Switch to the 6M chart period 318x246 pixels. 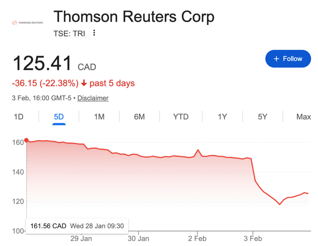[139, 116]
